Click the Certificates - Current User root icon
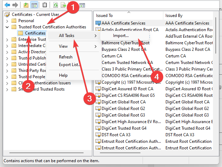This screenshot has width=222, height=167. (x=7, y=15)
